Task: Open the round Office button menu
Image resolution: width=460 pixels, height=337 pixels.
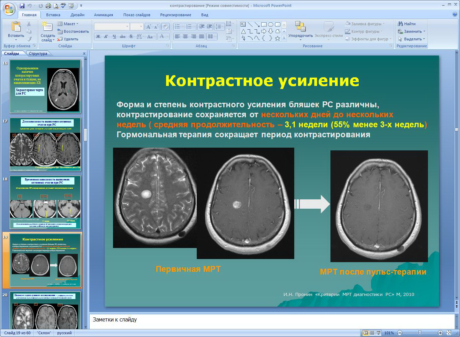Action: coord(9,8)
